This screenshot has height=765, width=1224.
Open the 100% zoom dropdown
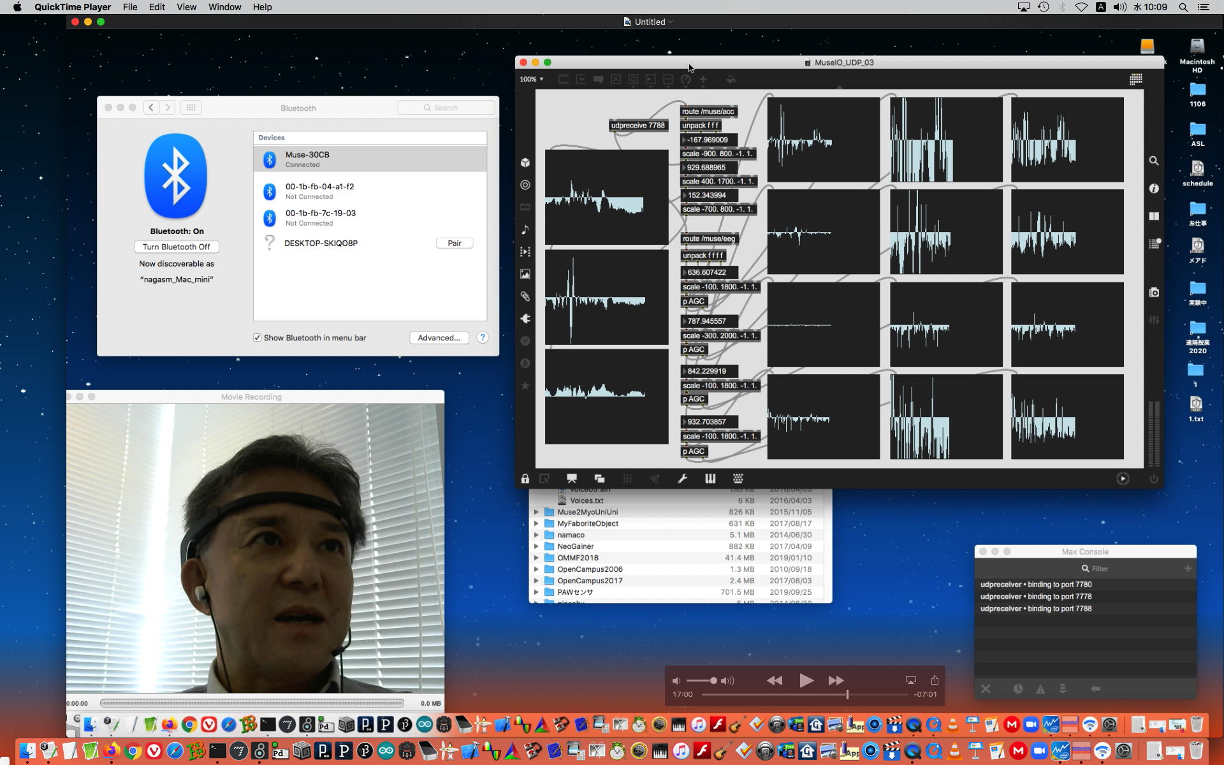point(531,80)
